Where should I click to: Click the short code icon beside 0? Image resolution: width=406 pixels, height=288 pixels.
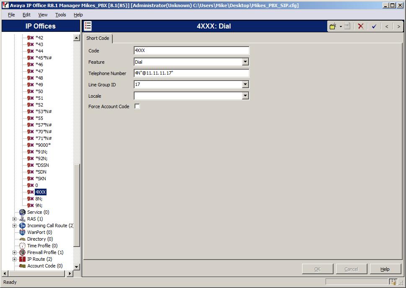point(30,185)
